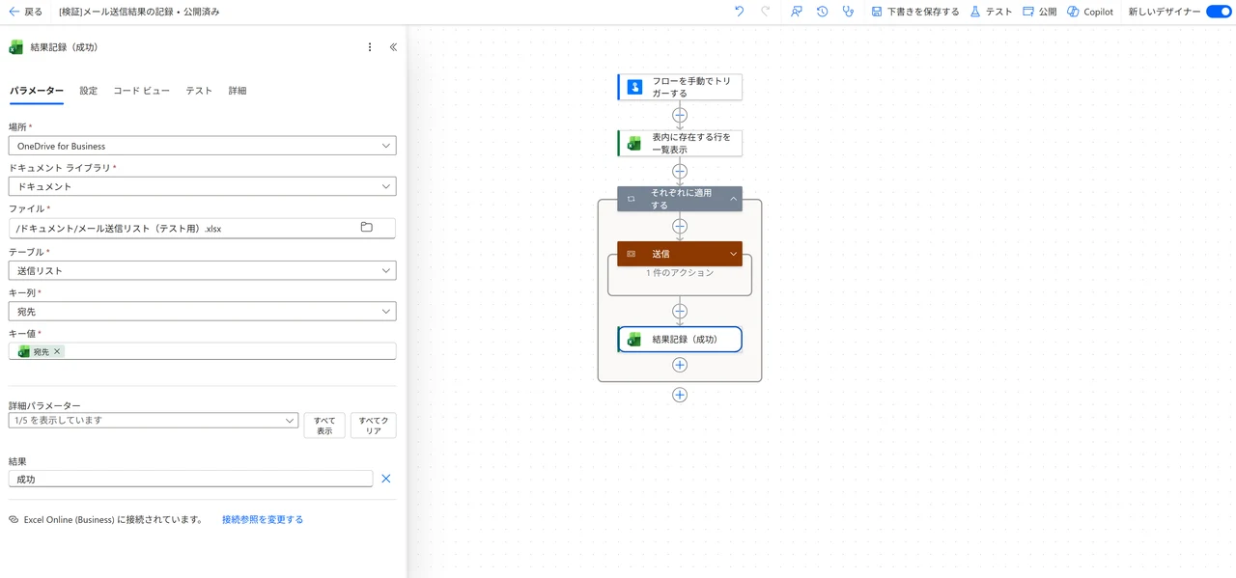Switch to the 設定 tab
Viewport: 1236px width, 578px height.
pyautogui.click(x=89, y=91)
